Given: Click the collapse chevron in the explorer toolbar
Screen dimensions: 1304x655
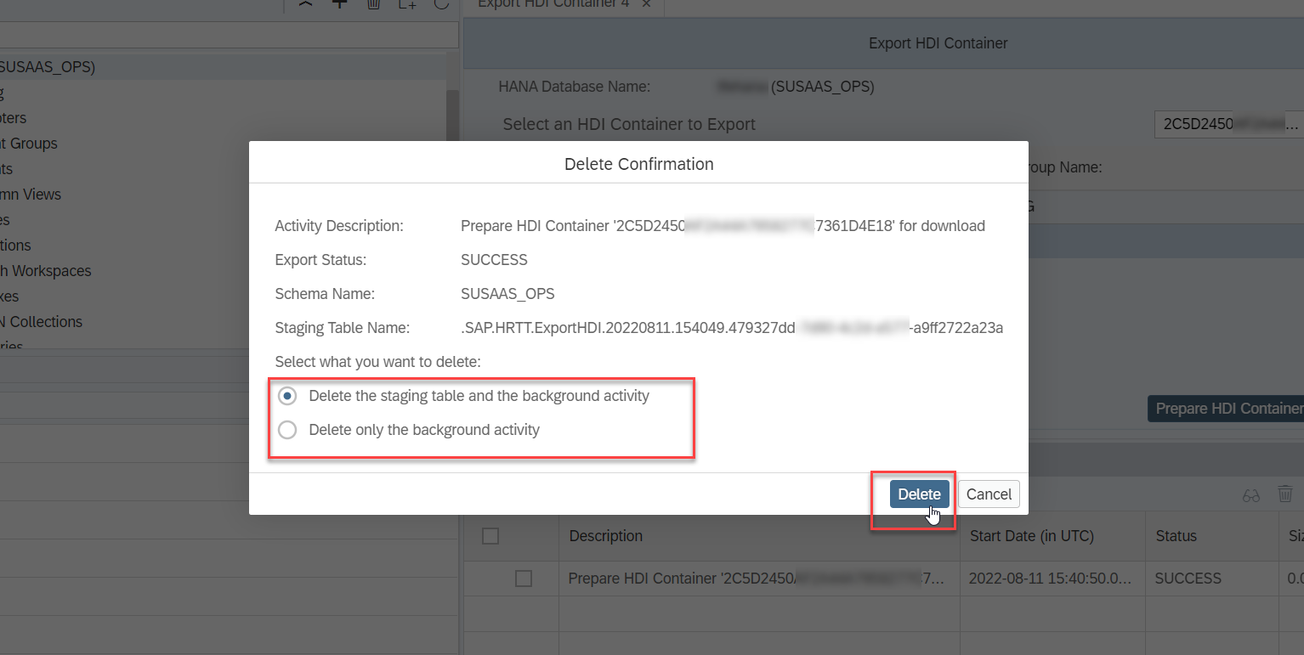Looking at the screenshot, I should pos(305,3).
